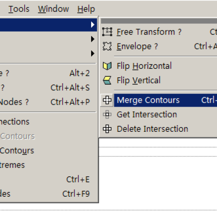Open the Window menu
Viewport: 217px width, 217px height.
point(54,9)
